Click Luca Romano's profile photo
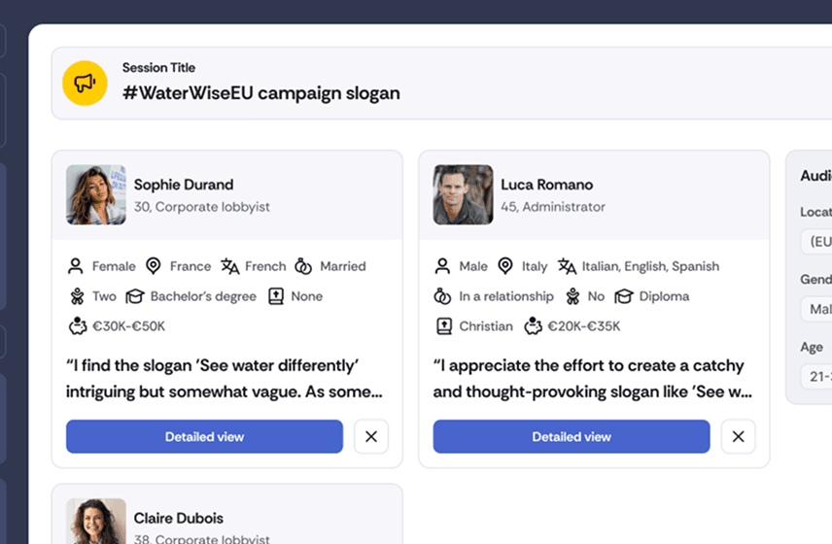The image size is (832, 544). [x=463, y=194]
